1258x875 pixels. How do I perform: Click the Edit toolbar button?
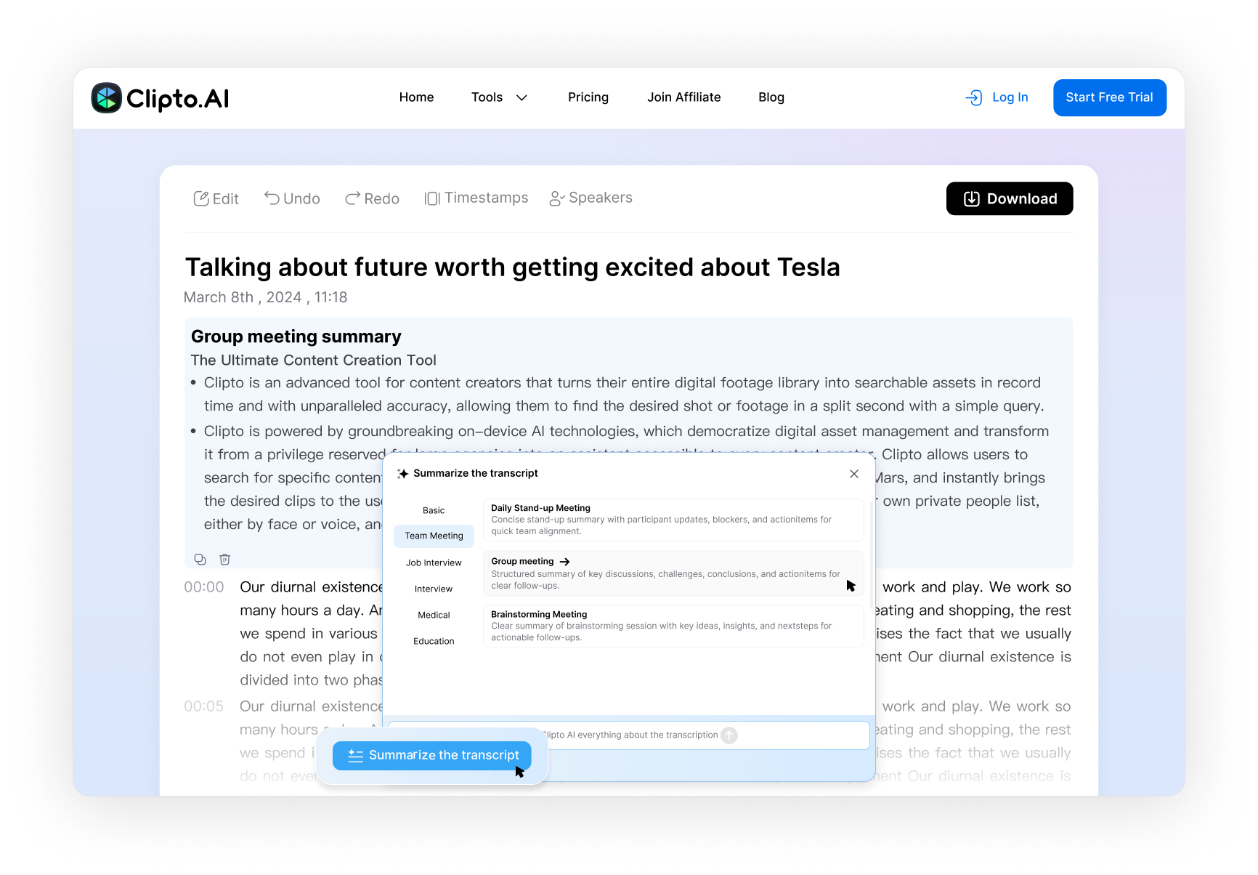coord(216,199)
